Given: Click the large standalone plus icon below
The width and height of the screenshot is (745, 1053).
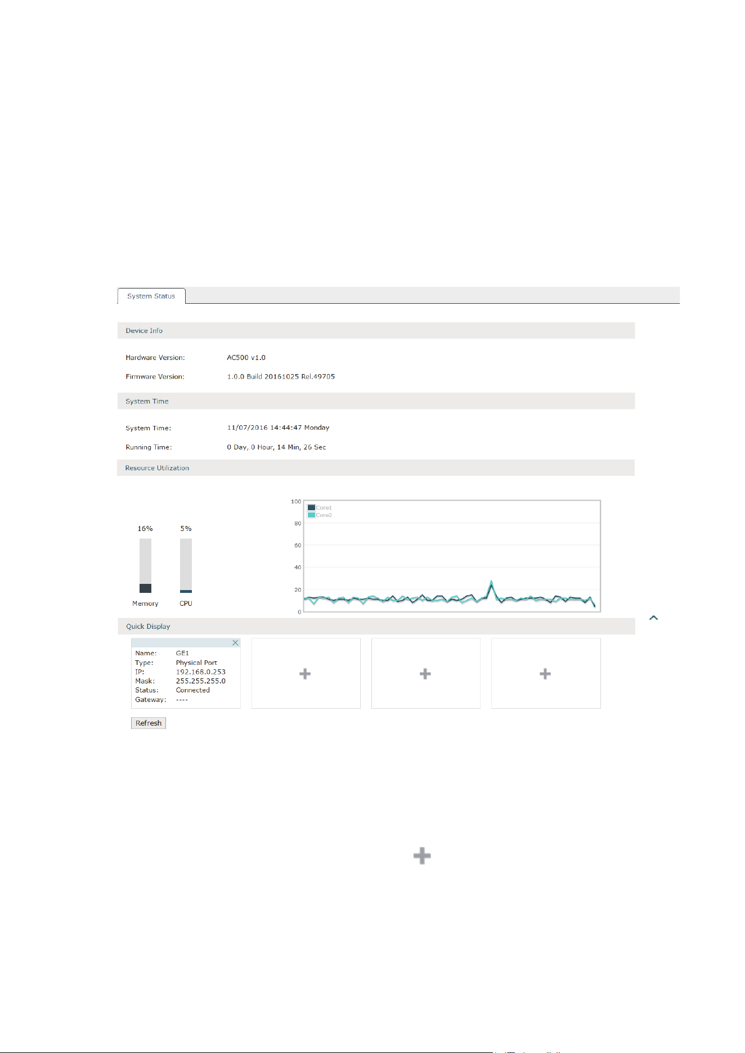Looking at the screenshot, I should point(422,856).
